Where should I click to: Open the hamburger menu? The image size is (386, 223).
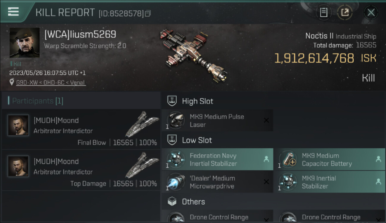click(x=13, y=12)
